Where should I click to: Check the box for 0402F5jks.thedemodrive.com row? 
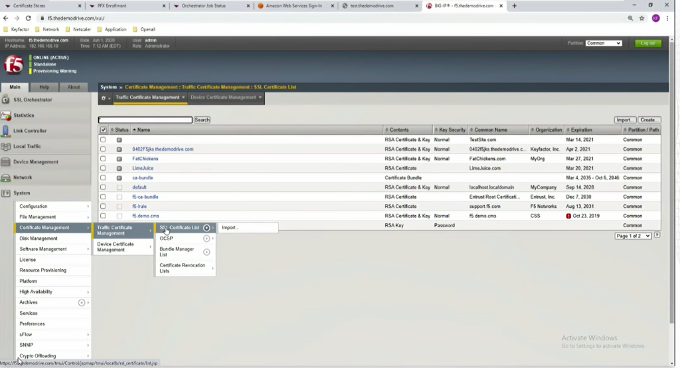point(103,149)
